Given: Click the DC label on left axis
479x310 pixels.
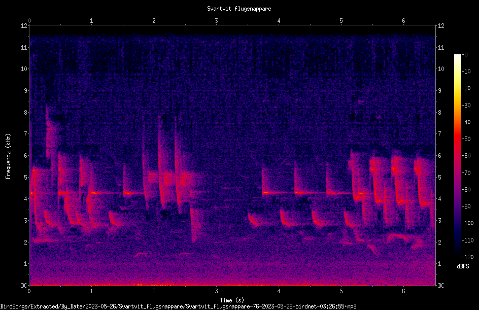Looking at the screenshot, I should tap(24, 286).
